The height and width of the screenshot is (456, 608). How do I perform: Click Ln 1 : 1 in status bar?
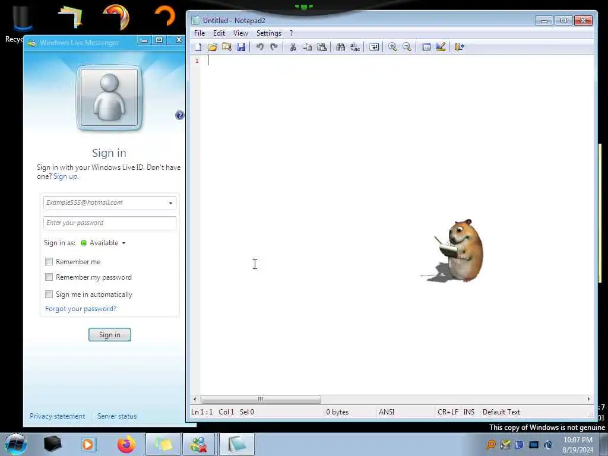click(x=202, y=412)
